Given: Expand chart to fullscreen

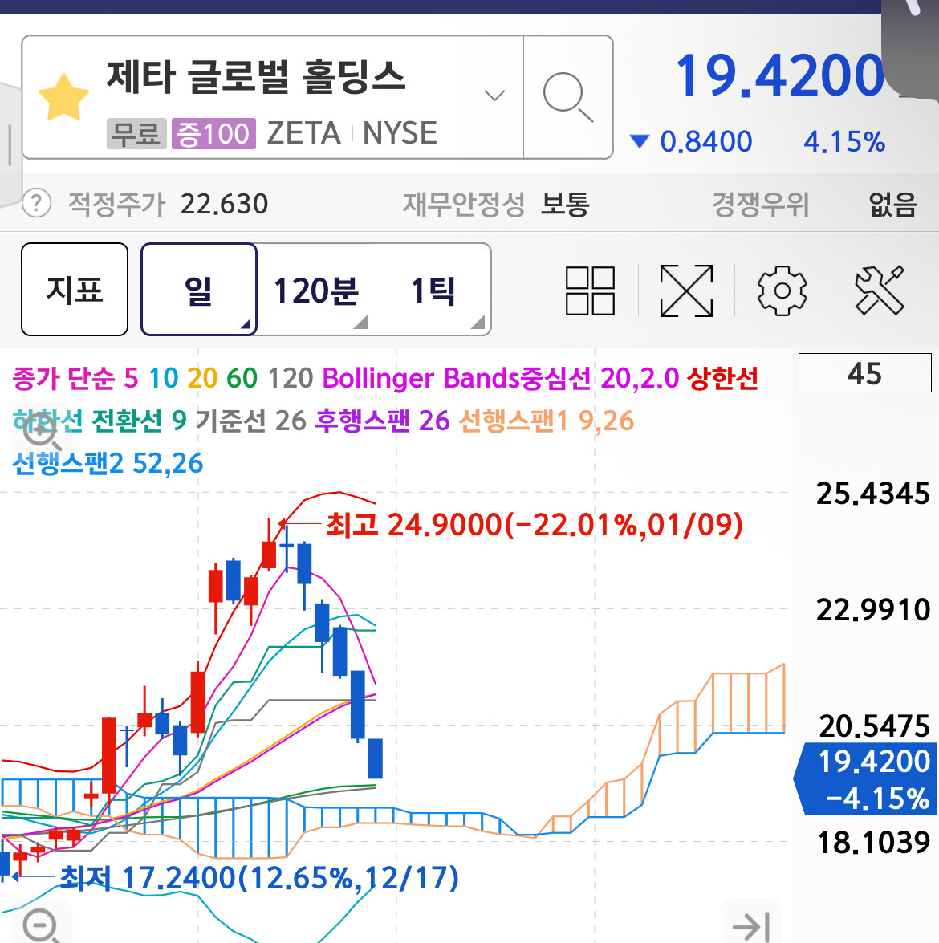Looking at the screenshot, I should point(686,291).
